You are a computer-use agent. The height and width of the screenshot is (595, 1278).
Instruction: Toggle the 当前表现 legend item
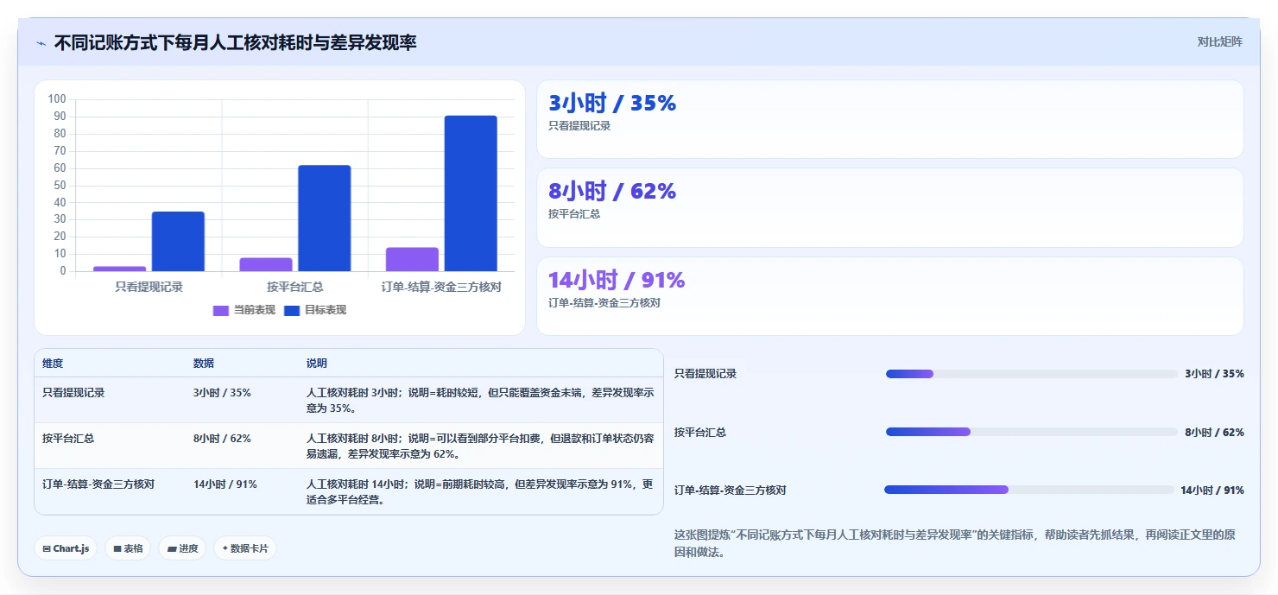click(x=244, y=310)
